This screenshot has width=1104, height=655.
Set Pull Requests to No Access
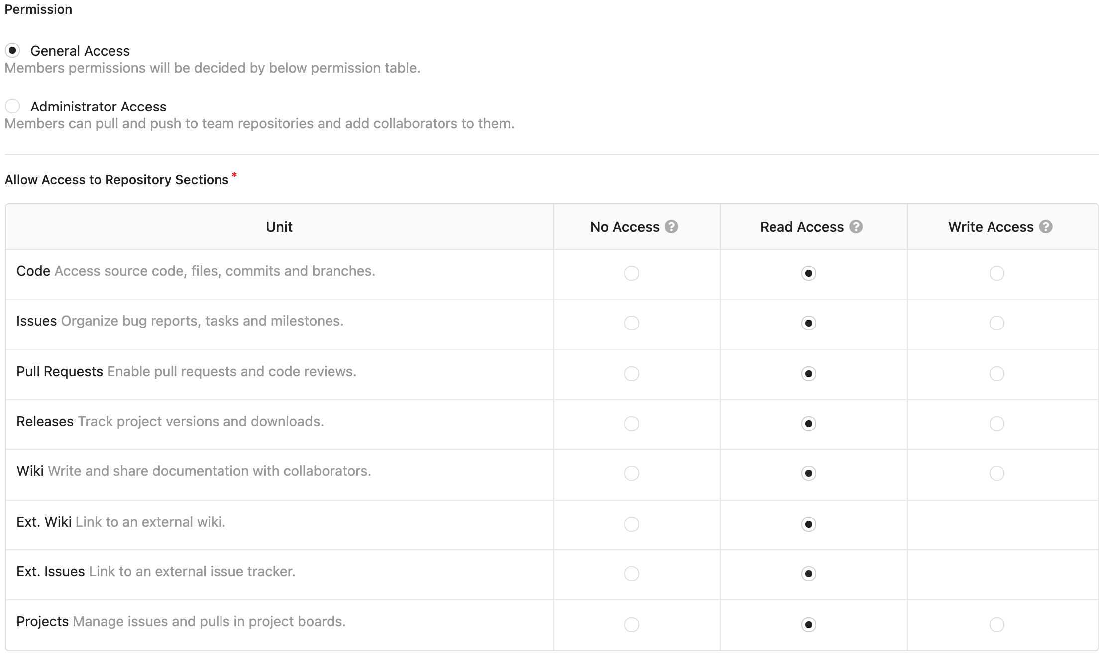point(632,374)
